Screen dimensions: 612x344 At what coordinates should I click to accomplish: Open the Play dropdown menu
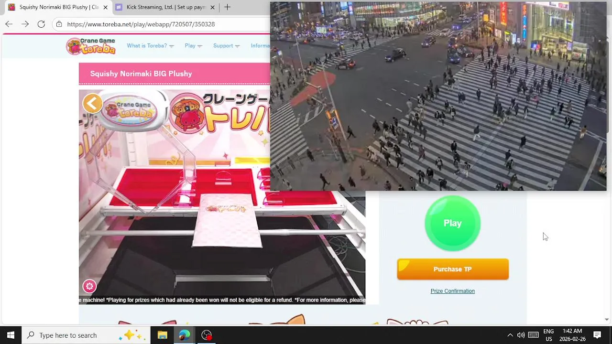click(x=194, y=46)
